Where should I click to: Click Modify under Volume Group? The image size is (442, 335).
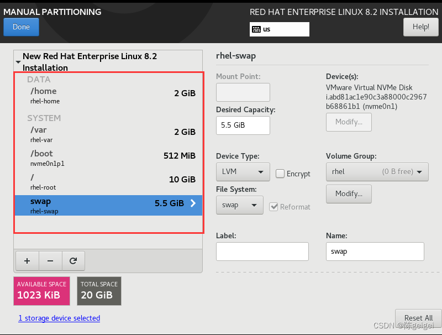coord(349,193)
